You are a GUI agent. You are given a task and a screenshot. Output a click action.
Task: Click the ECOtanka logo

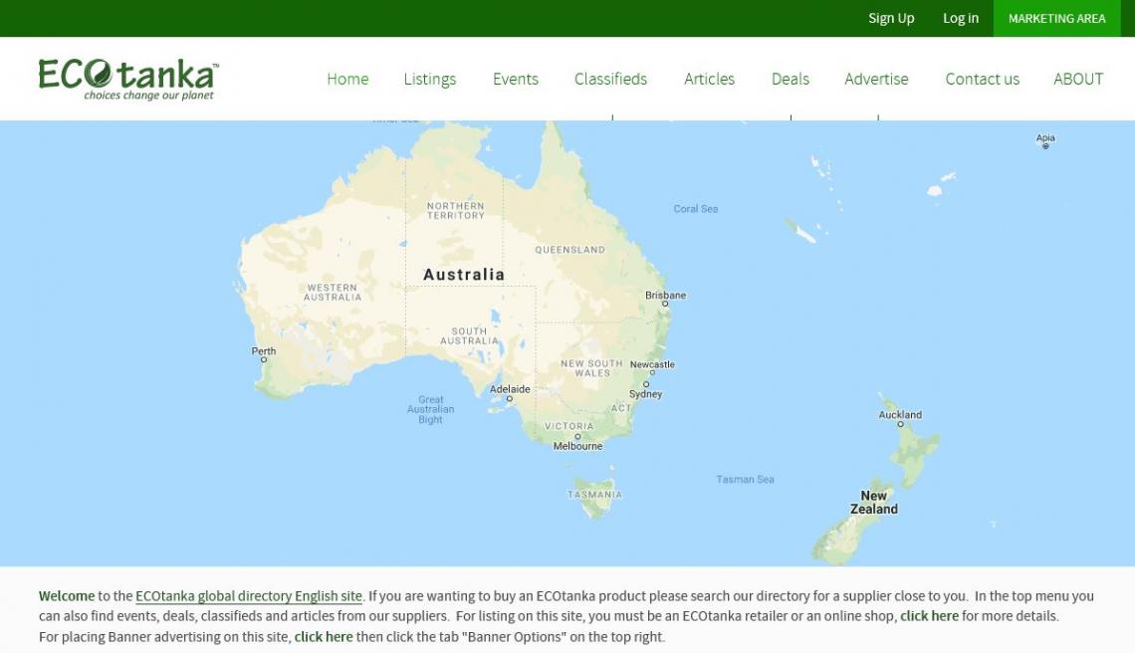pyautogui.click(x=128, y=79)
